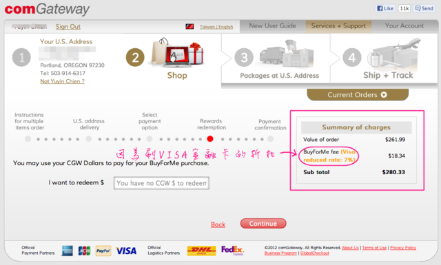Image resolution: width=441 pixels, height=265 pixels.
Task: Switch to the Your Account tab
Action: (404, 26)
